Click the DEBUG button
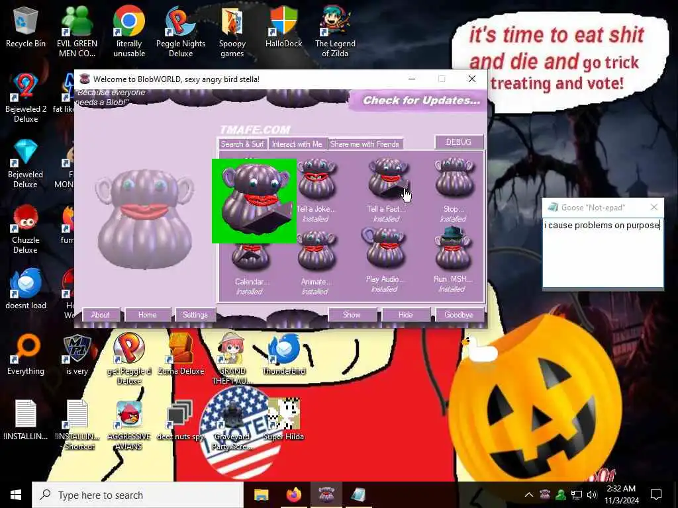678x508 pixels. [458, 142]
